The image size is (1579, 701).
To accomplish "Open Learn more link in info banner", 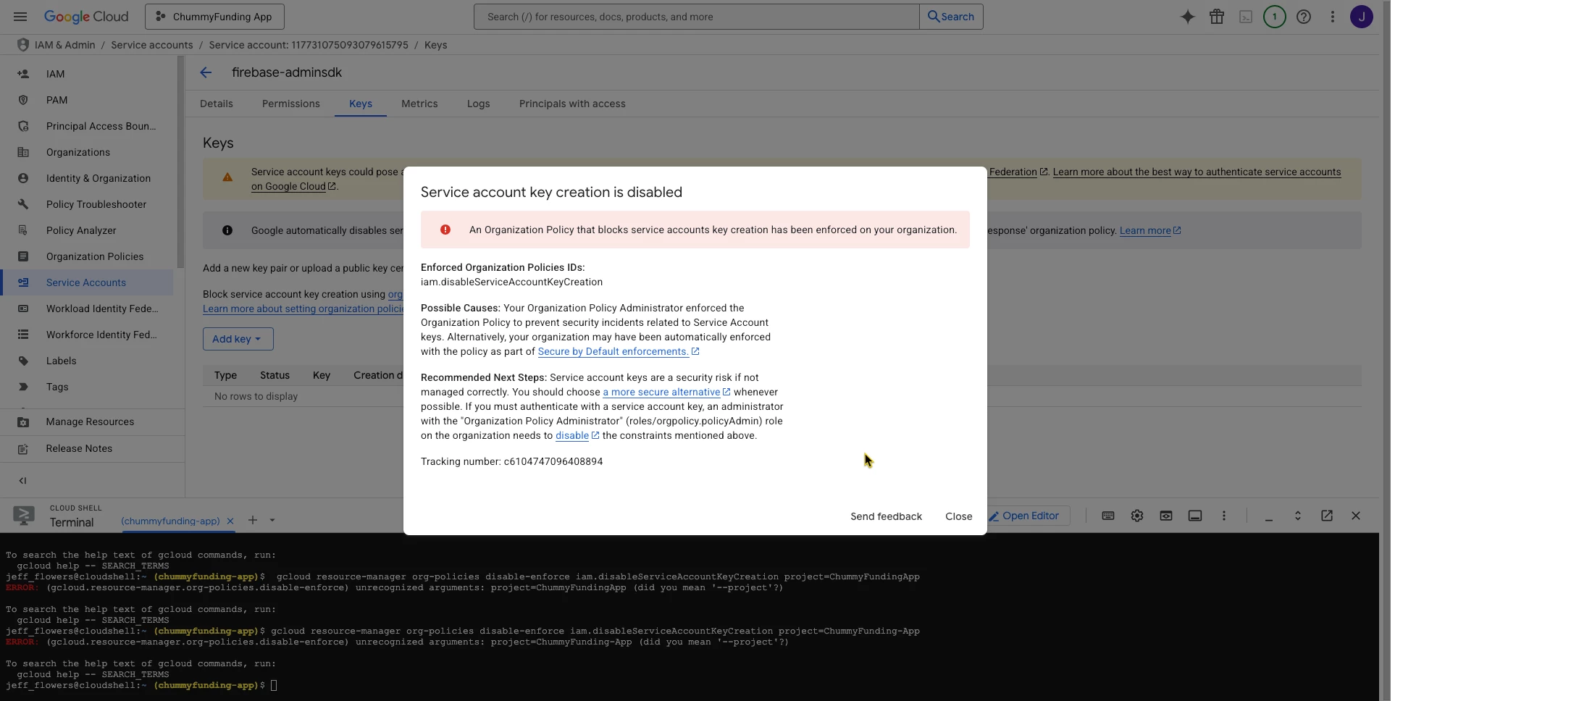I will tap(1150, 230).
